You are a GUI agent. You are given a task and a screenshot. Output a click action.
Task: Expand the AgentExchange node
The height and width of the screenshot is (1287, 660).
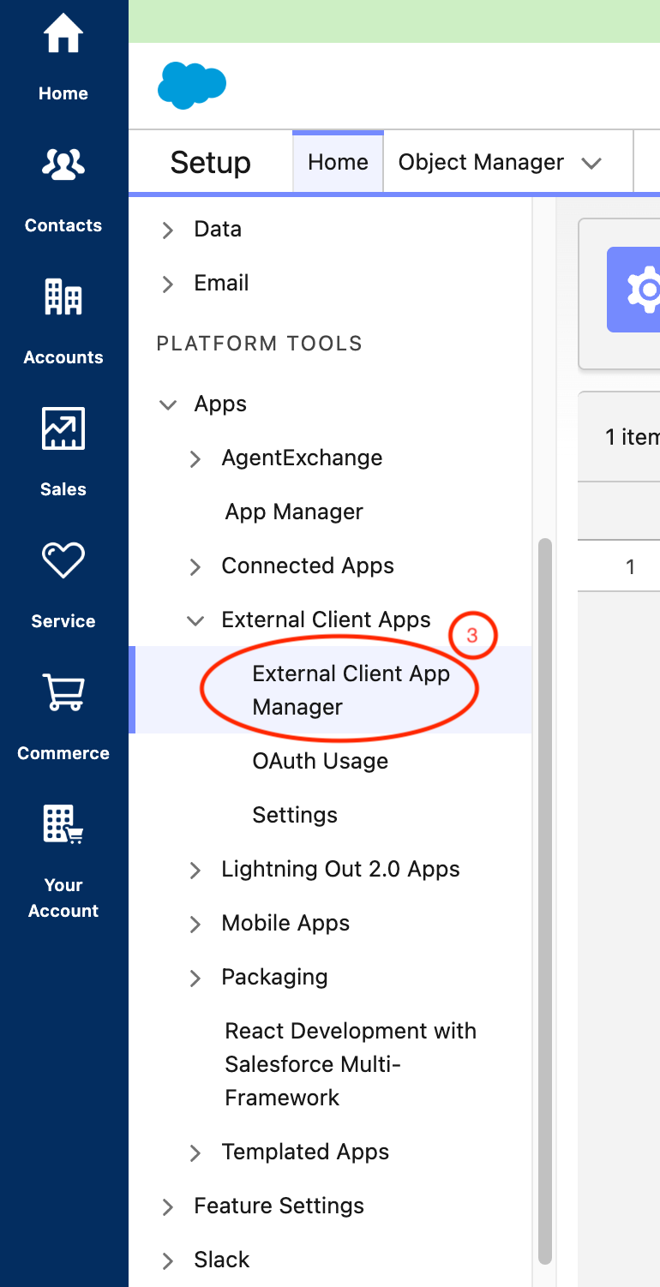pyautogui.click(x=195, y=458)
